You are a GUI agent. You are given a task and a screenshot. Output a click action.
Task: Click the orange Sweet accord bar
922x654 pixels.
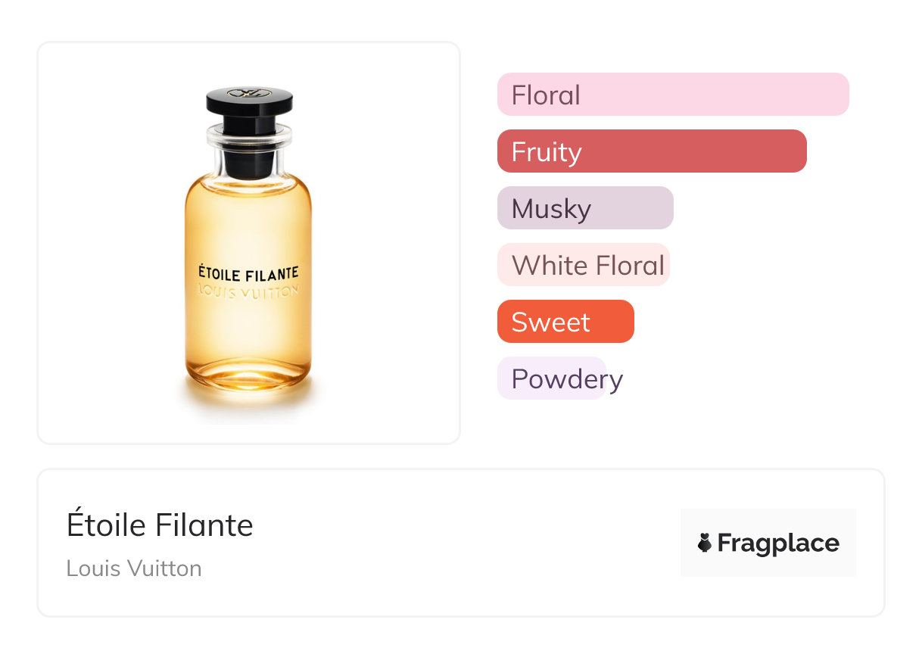[x=565, y=322]
